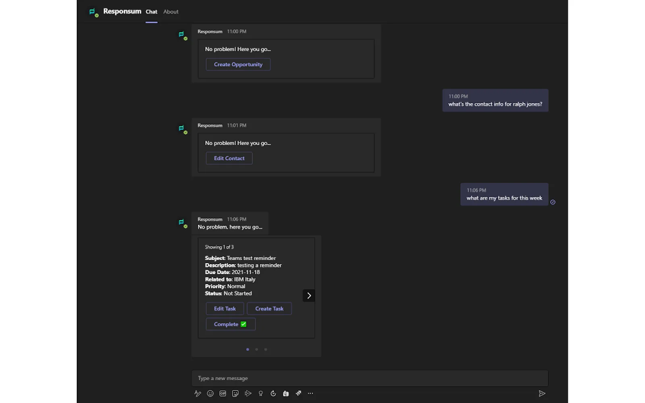
Task: Mark the task with the Complete button
Action: [x=231, y=324]
